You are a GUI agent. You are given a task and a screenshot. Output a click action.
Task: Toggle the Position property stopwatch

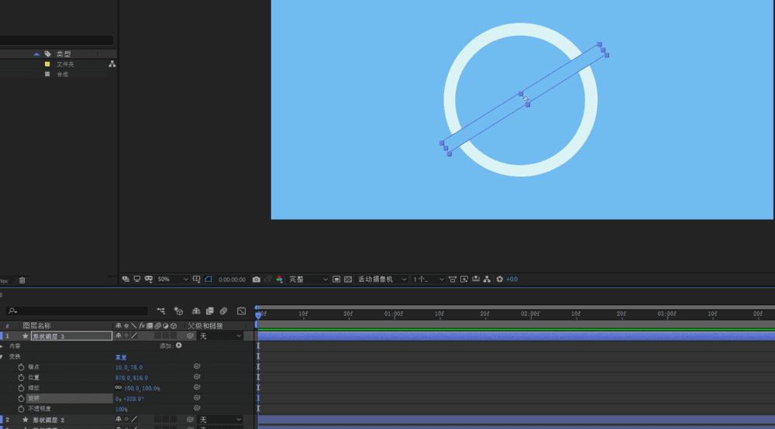coord(22,377)
